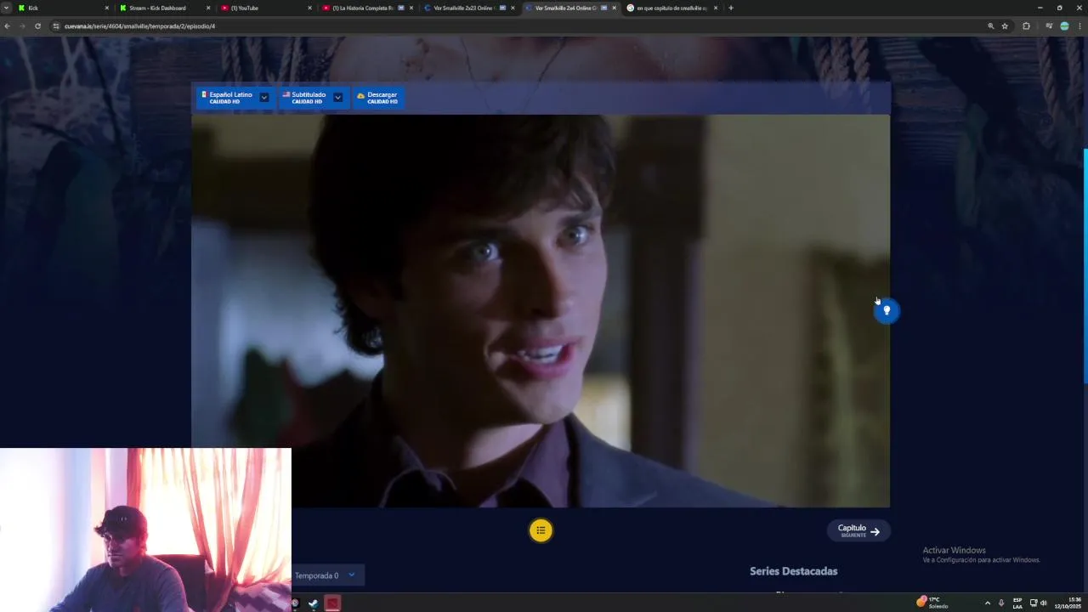Image resolution: width=1088 pixels, height=612 pixels.
Task: Click the media playing indicator on Smallville 2x4 tab
Action: [x=603, y=8]
